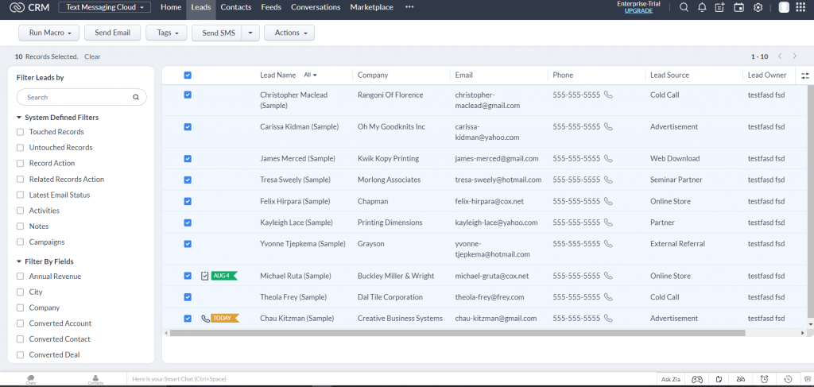The width and height of the screenshot is (814, 387).
Task: Open the Lead Name All dropdown
Action: 311,75
